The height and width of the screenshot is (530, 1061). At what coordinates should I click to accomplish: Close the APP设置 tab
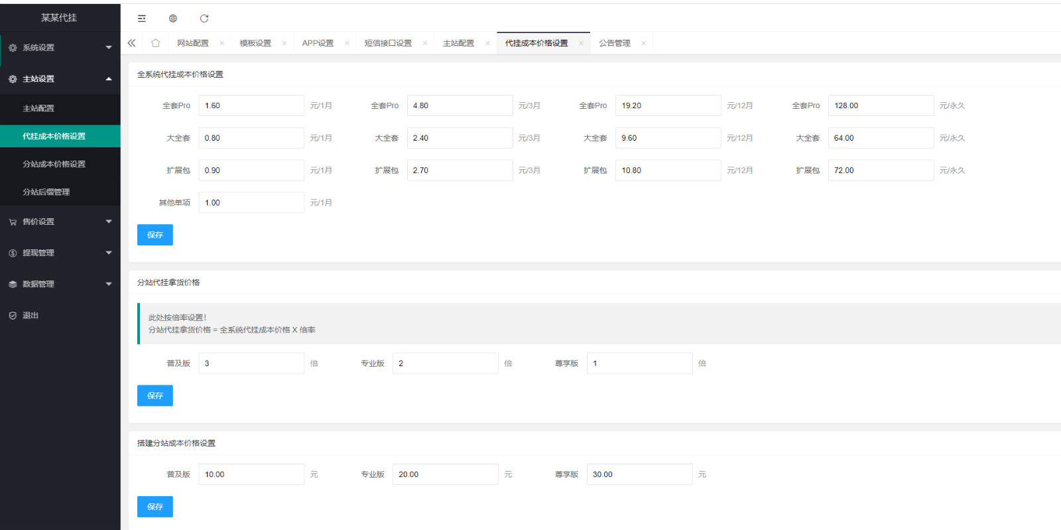tap(346, 43)
